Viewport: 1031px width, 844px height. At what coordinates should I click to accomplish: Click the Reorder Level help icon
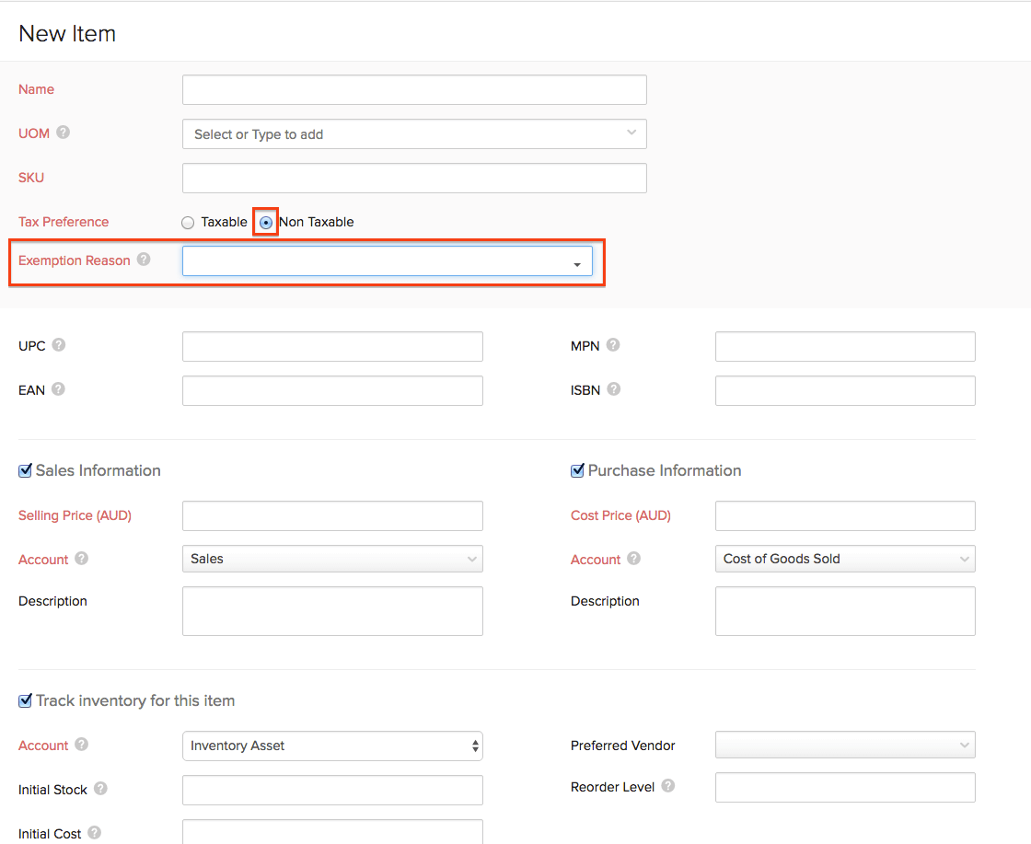(668, 786)
